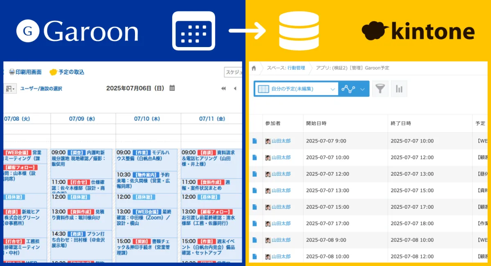The image size is (491, 266).
Task: Expand the graph dropdown chevron
Action: point(362,89)
